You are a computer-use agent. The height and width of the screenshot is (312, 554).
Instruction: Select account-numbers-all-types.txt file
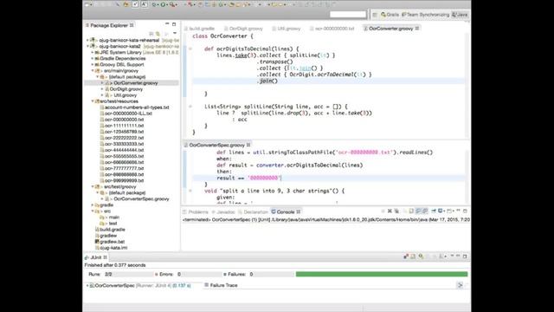click(x=137, y=107)
